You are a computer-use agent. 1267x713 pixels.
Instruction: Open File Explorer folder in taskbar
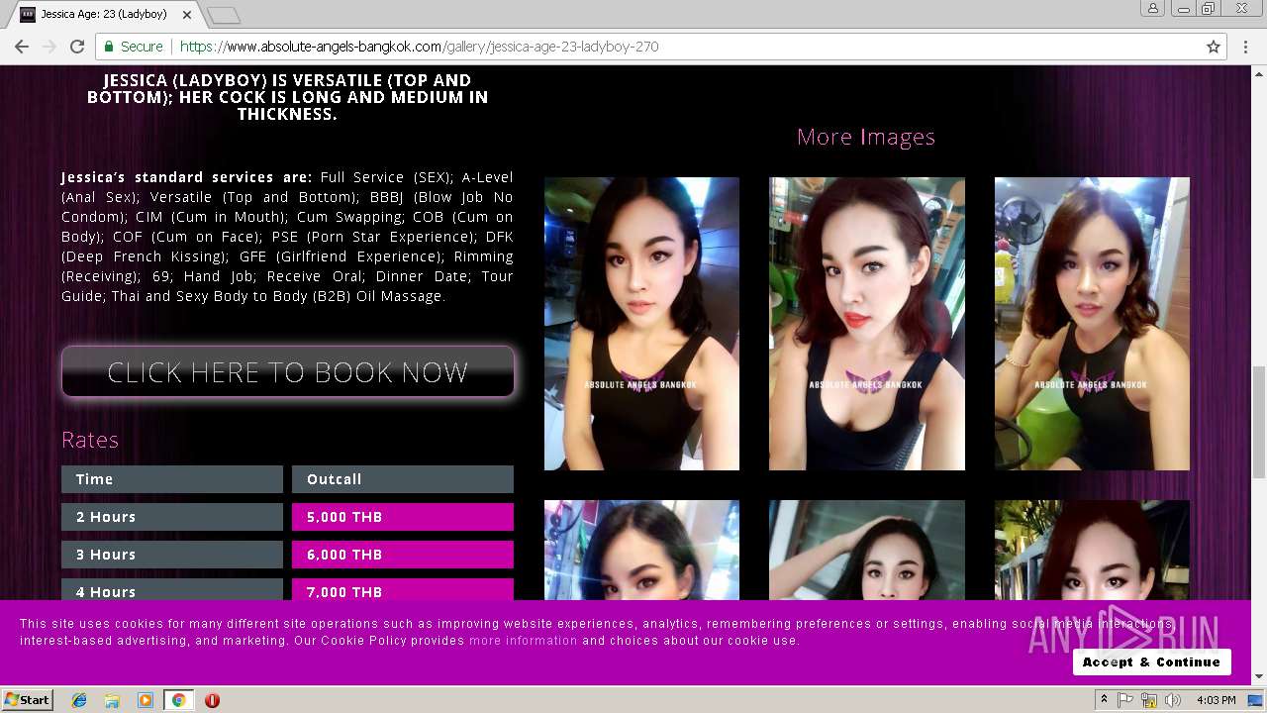click(112, 700)
